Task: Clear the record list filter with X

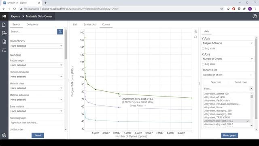Action: pyautogui.click(x=251, y=89)
